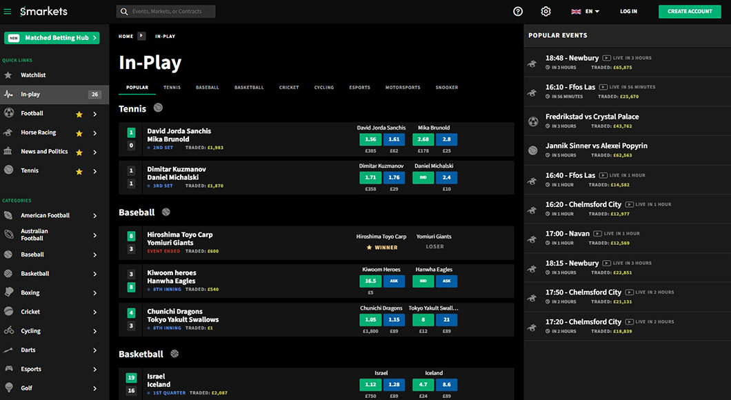Image resolution: width=731 pixels, height=400 pixels.
Task: Click the Cycling bike icon in categories
Action: (8, 330)
